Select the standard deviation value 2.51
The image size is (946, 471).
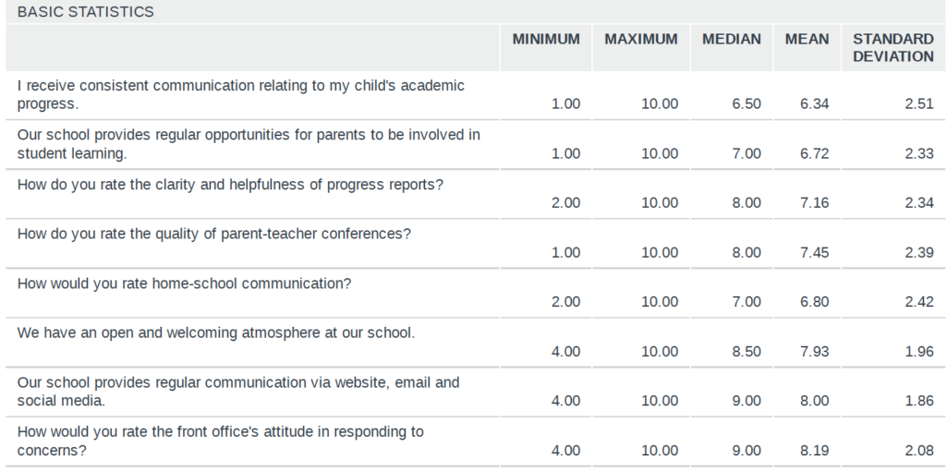point(919,103)
